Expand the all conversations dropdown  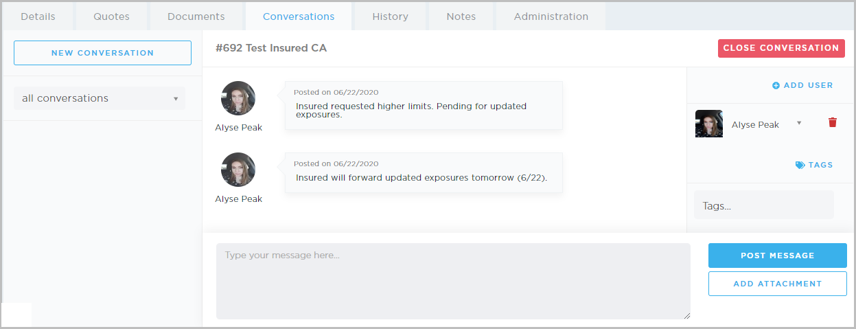[x=100, y=98]
